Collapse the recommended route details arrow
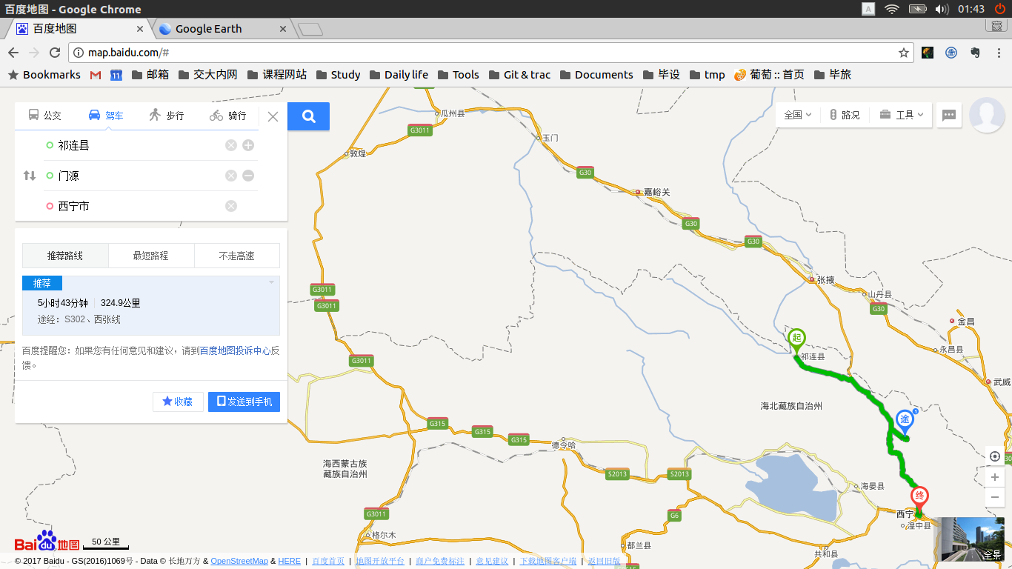The image size is (1012, 569). click(271, 282)
